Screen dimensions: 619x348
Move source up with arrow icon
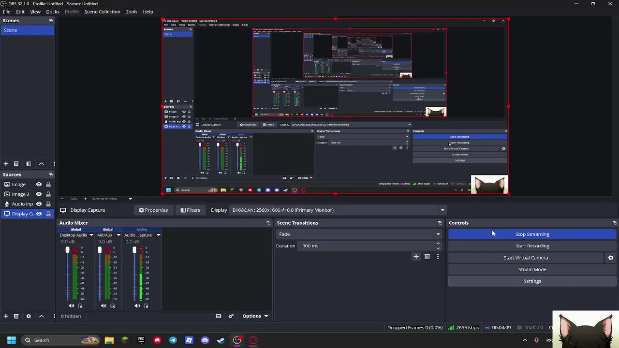tap(41, 316)
